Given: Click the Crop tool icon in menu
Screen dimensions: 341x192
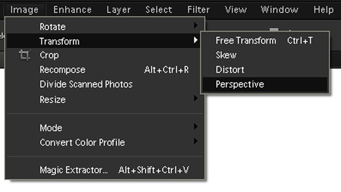Looking at the screenshot, I should (x=24, y=55).
